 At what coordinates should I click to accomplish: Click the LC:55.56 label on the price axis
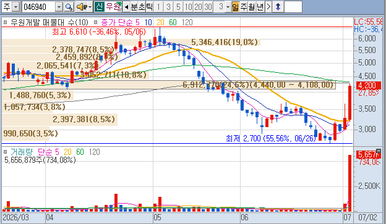369,22
